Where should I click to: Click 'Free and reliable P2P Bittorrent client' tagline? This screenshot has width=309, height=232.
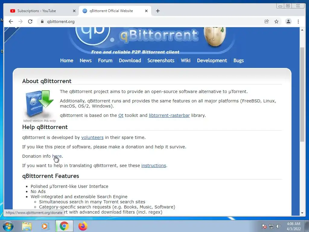point(135,52)
